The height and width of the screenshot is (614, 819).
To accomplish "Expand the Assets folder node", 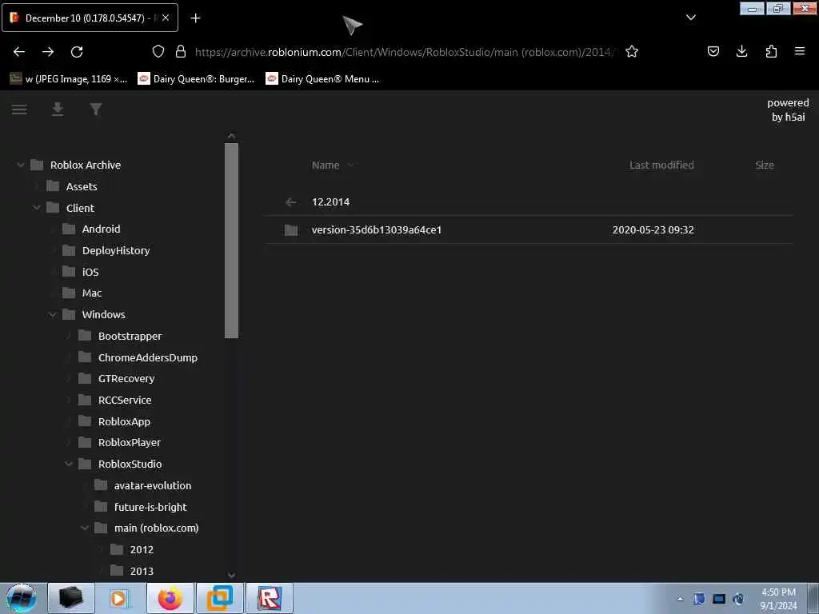I will (36, 186).
